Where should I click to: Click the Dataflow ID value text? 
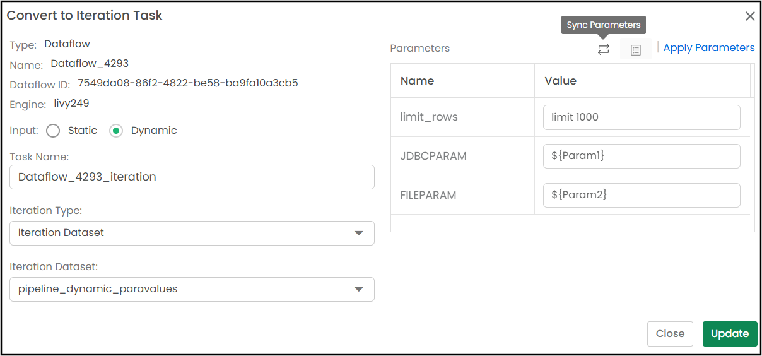188,83
